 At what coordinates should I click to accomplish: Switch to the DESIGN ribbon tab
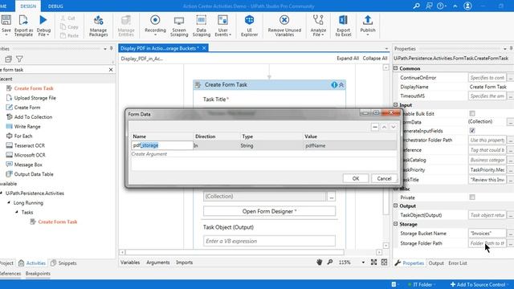click(x=28, y=6)
